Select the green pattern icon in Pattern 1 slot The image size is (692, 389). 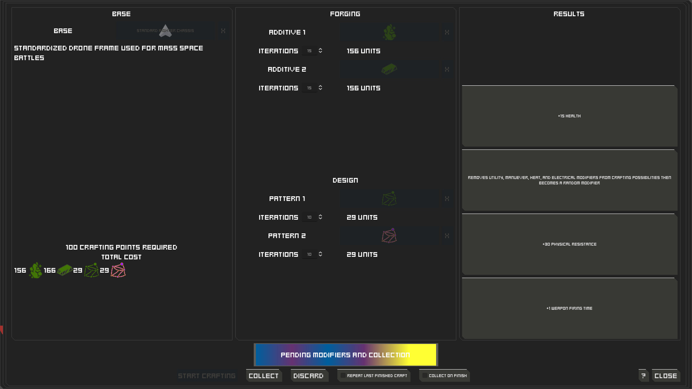389,198
